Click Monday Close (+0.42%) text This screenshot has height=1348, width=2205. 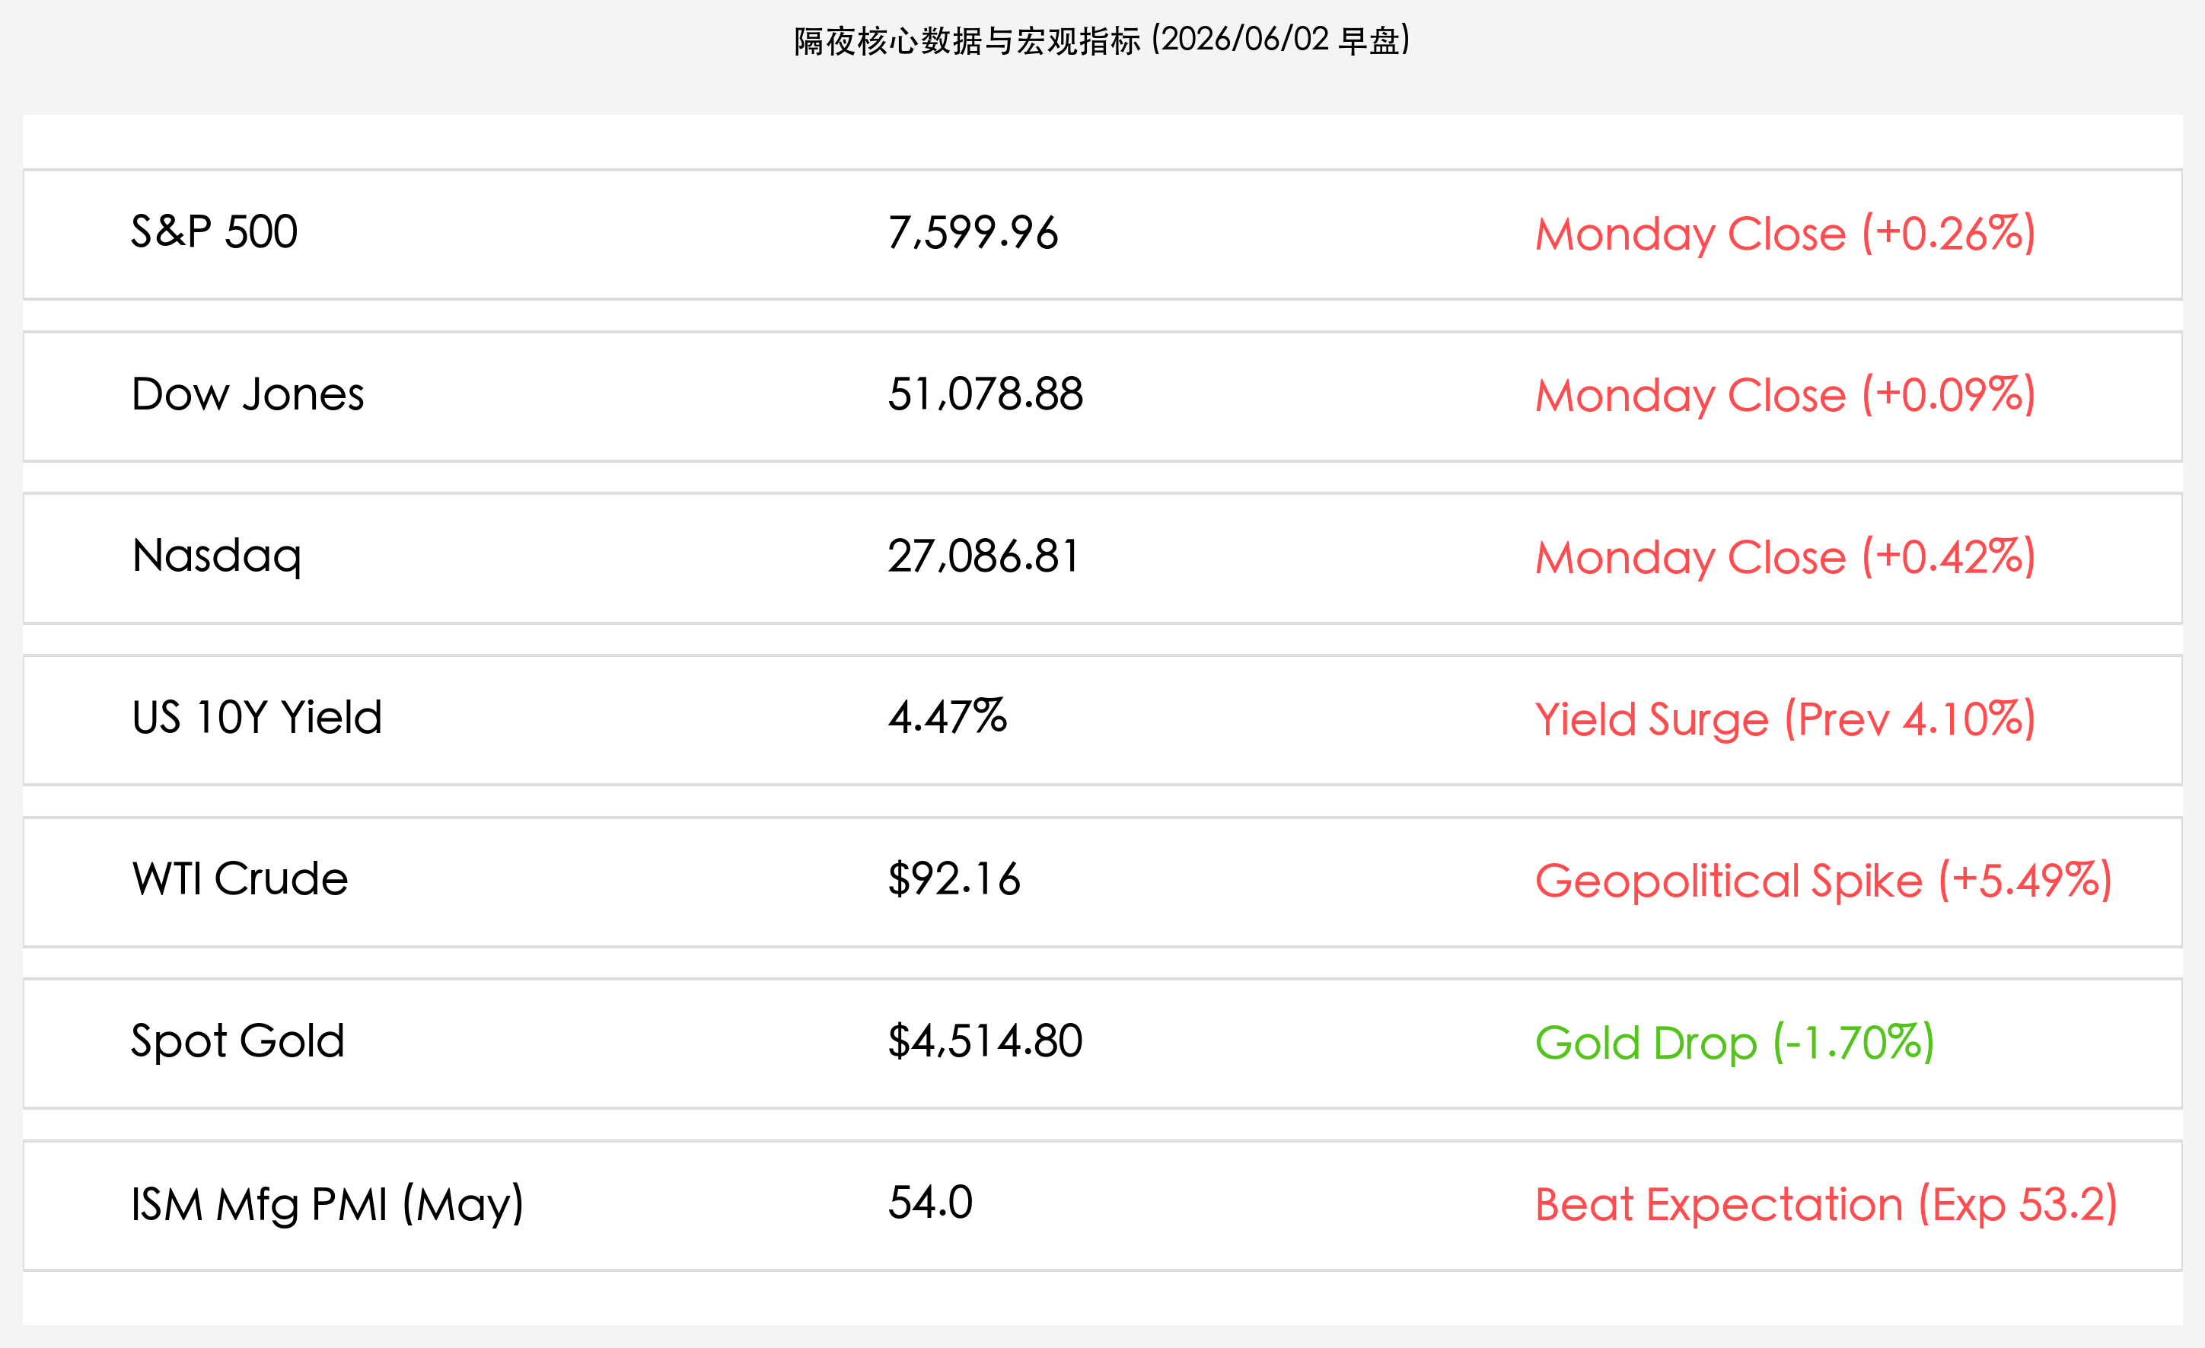click(x=1786, y=558)
